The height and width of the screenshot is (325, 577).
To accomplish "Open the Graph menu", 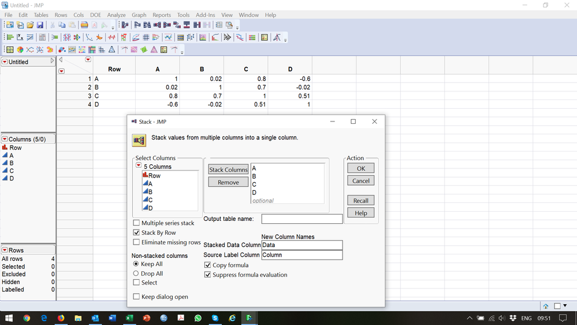I will pyautogui.click(x=139, y=14).
